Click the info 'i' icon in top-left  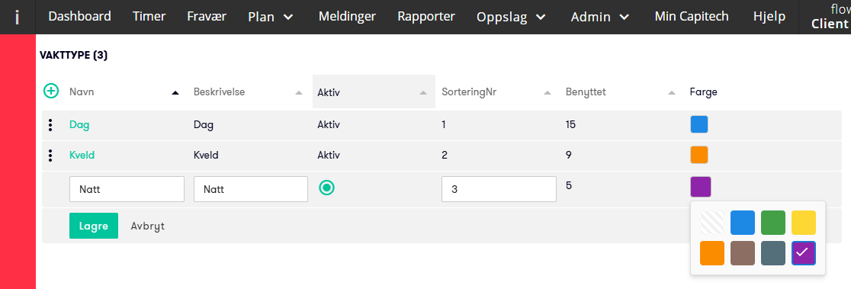pyautogui.click(x=18, y=17)
